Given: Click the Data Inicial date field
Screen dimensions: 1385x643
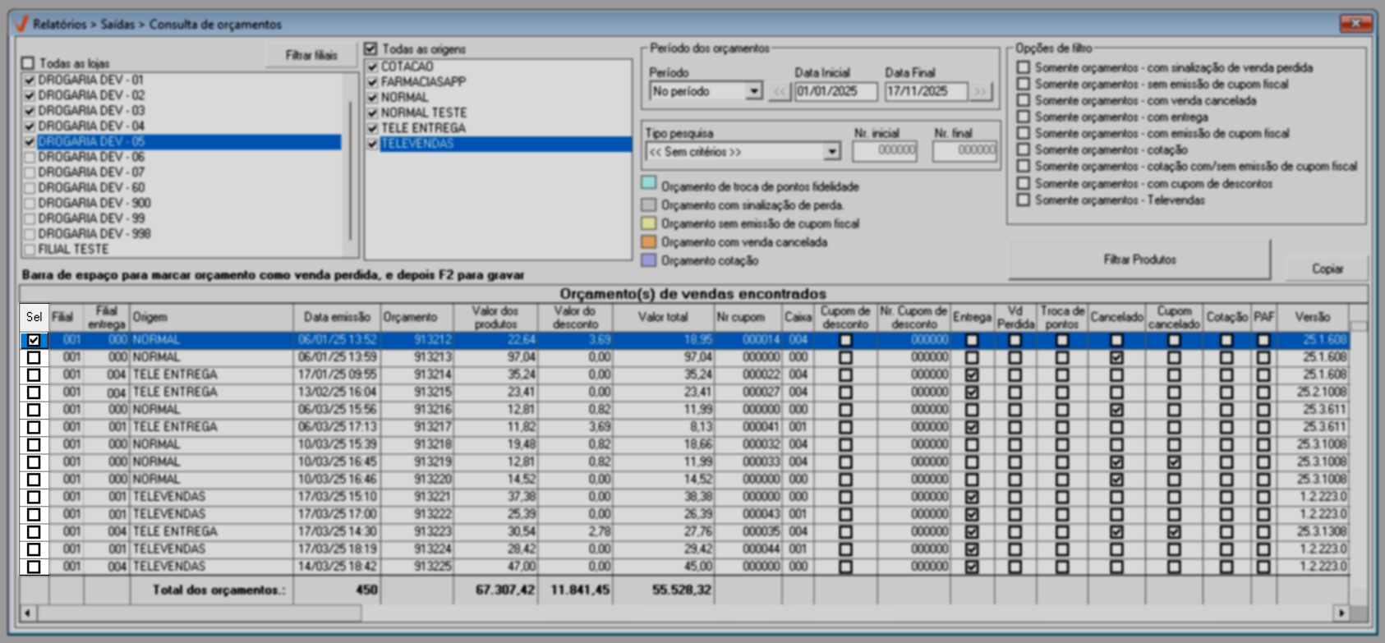Looking at the screenshot, I should 835,91.
